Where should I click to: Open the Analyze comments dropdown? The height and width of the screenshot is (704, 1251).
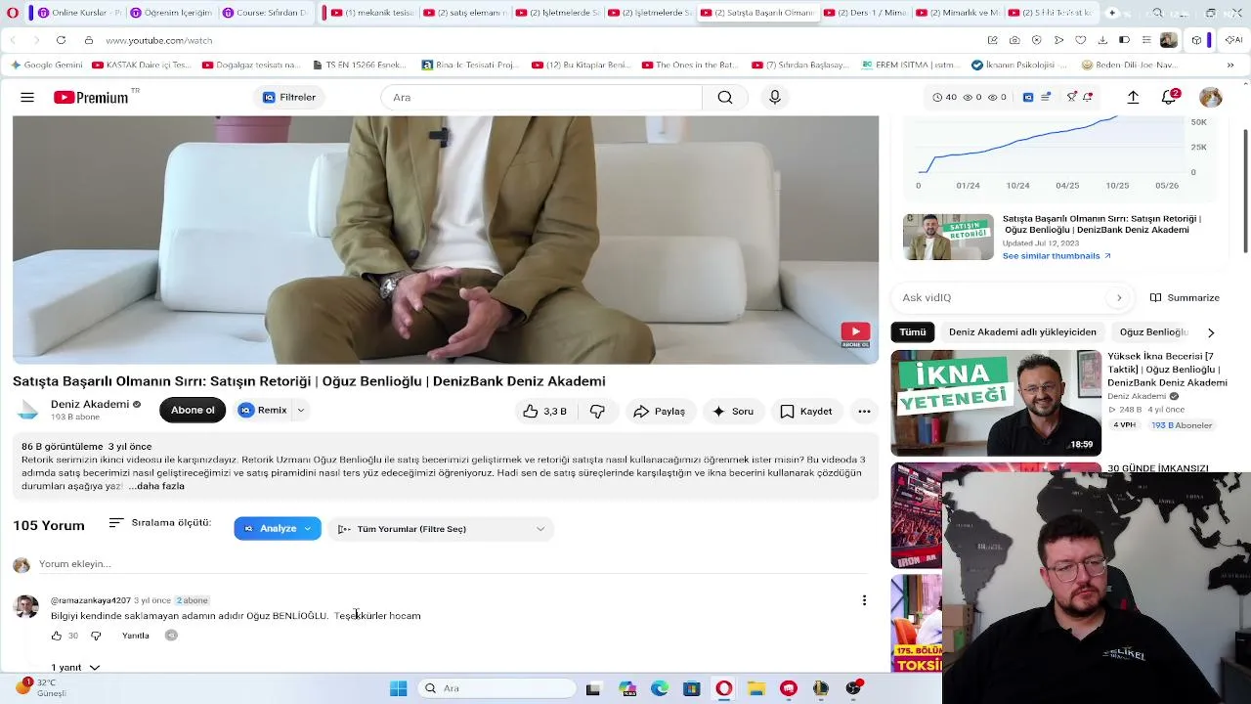click(278, 529)
